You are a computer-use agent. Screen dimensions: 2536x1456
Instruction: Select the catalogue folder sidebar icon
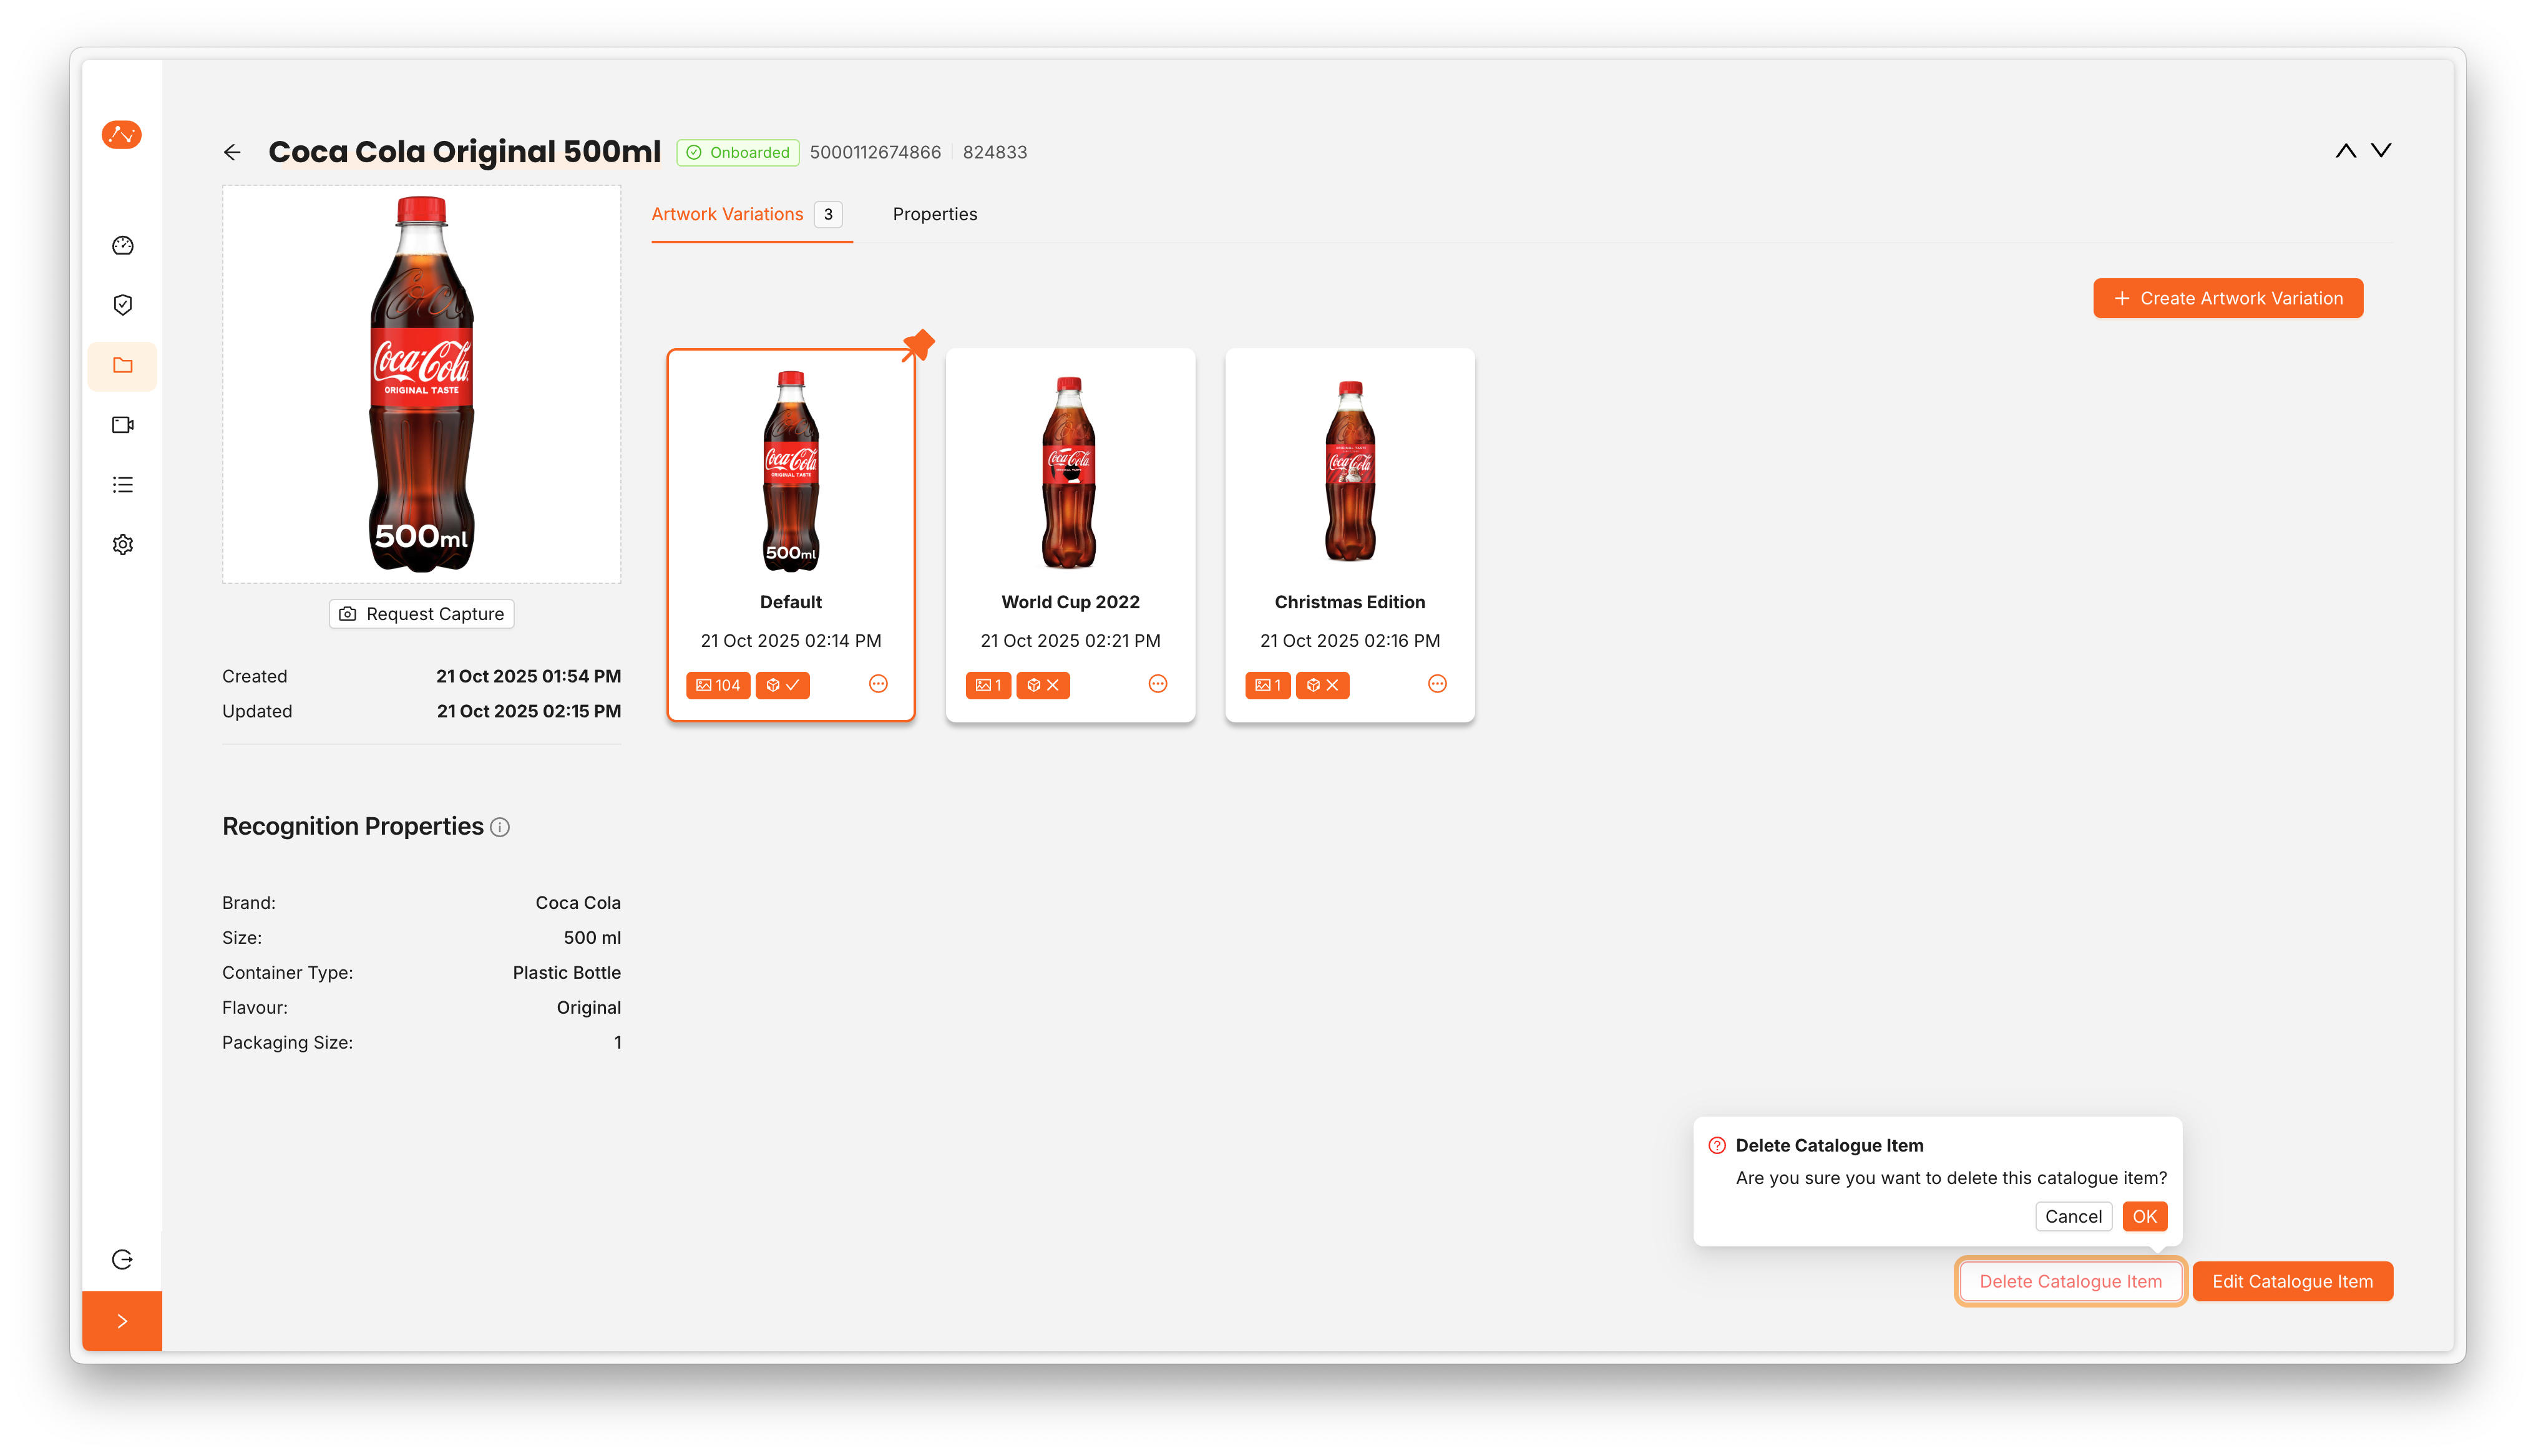click(x=123, y=365)
